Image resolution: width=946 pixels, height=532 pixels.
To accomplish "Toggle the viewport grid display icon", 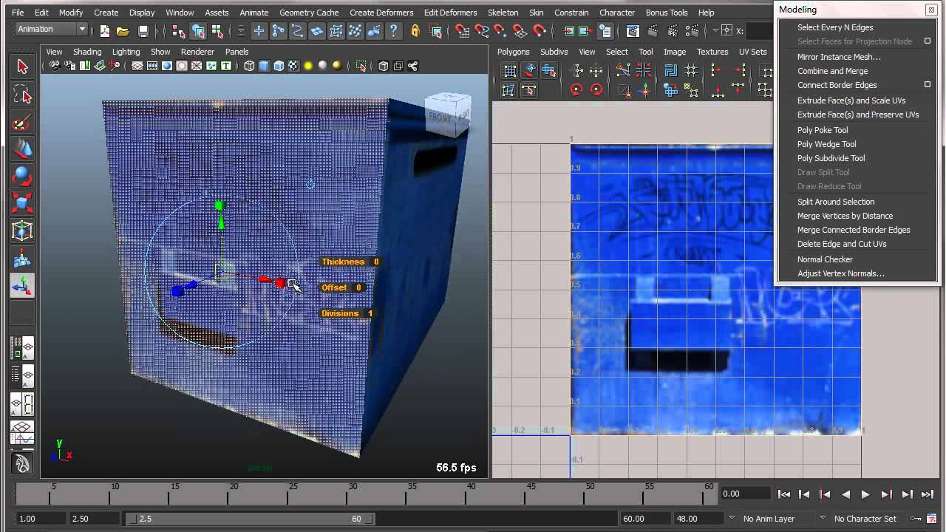I will tap(137, 66).
